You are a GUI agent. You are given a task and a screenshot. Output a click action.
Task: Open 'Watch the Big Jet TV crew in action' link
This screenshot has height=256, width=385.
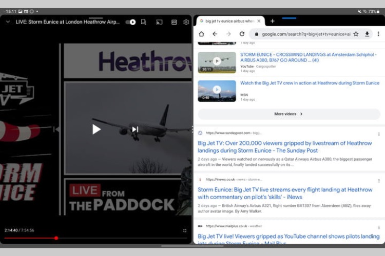pyautogui.click(x=310, y=83)
